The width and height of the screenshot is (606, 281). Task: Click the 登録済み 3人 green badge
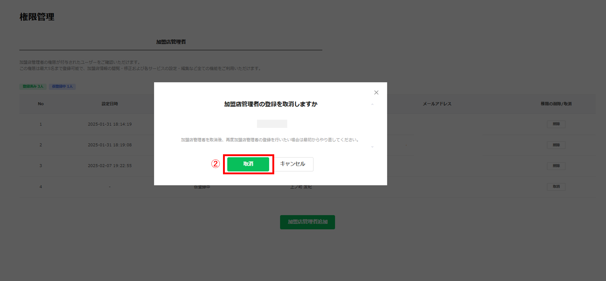[x=33, y=86]
